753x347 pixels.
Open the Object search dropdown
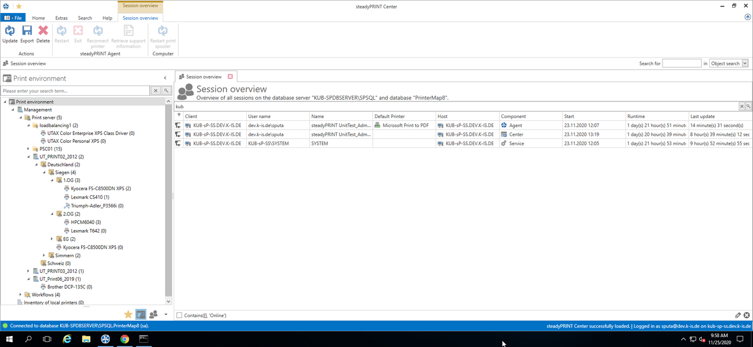tap(745, 63)
